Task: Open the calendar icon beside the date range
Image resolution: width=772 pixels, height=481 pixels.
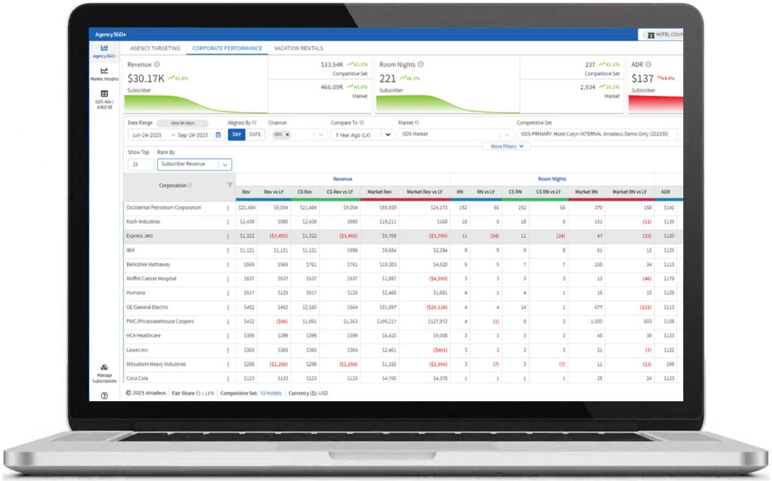Action: (218, 135)
